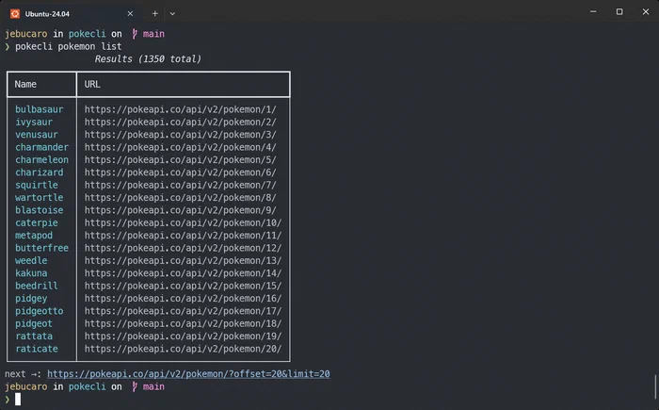659x410 pixels.
Task: Click the URL ending in pokemon/17/
Action: pyautogui.click(x=183, y=311)
